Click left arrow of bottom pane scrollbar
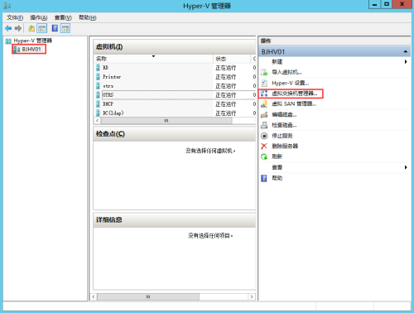 [94, 296]
